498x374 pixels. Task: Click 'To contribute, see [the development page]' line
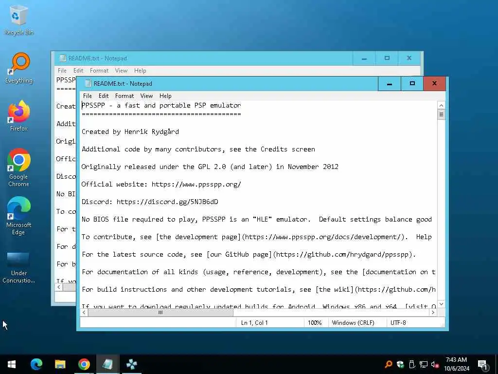[257, 237]
